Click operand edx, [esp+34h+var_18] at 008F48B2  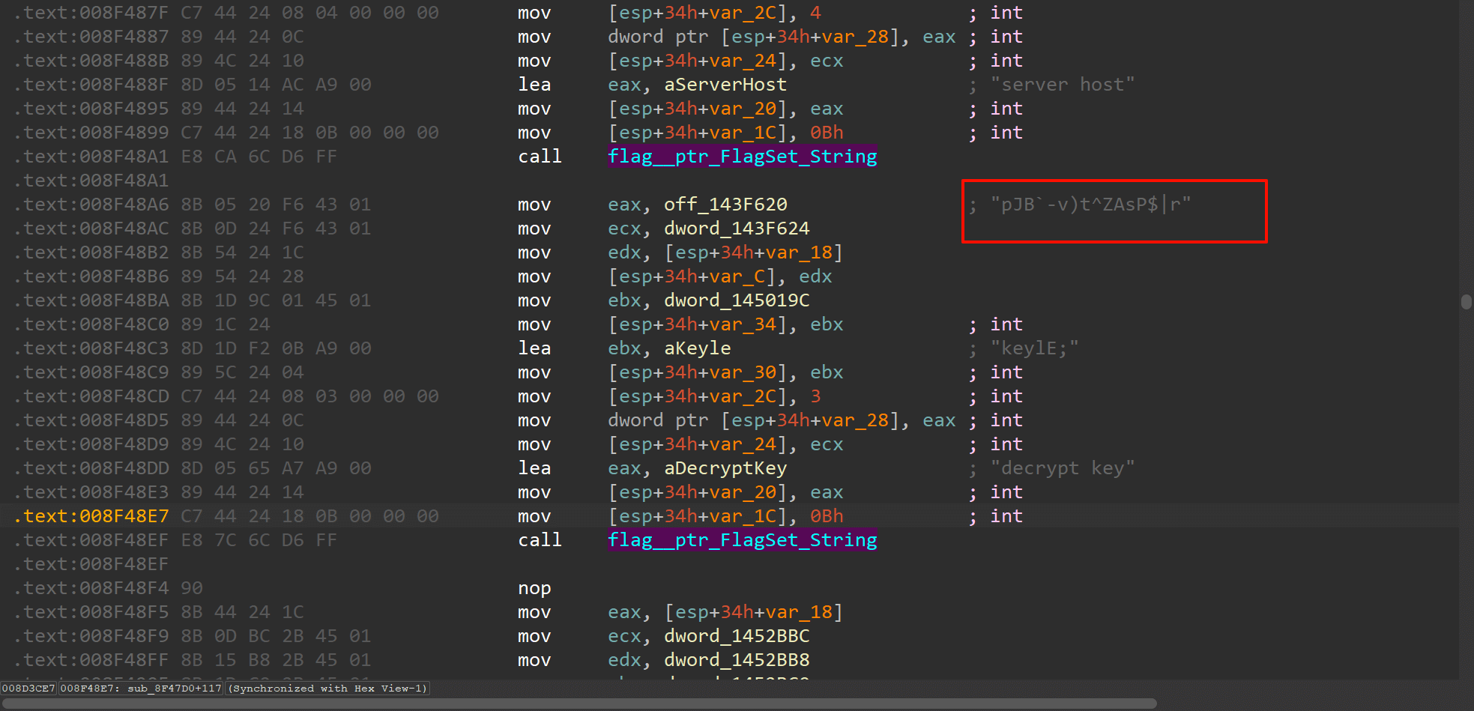click(x=725, y=252)
